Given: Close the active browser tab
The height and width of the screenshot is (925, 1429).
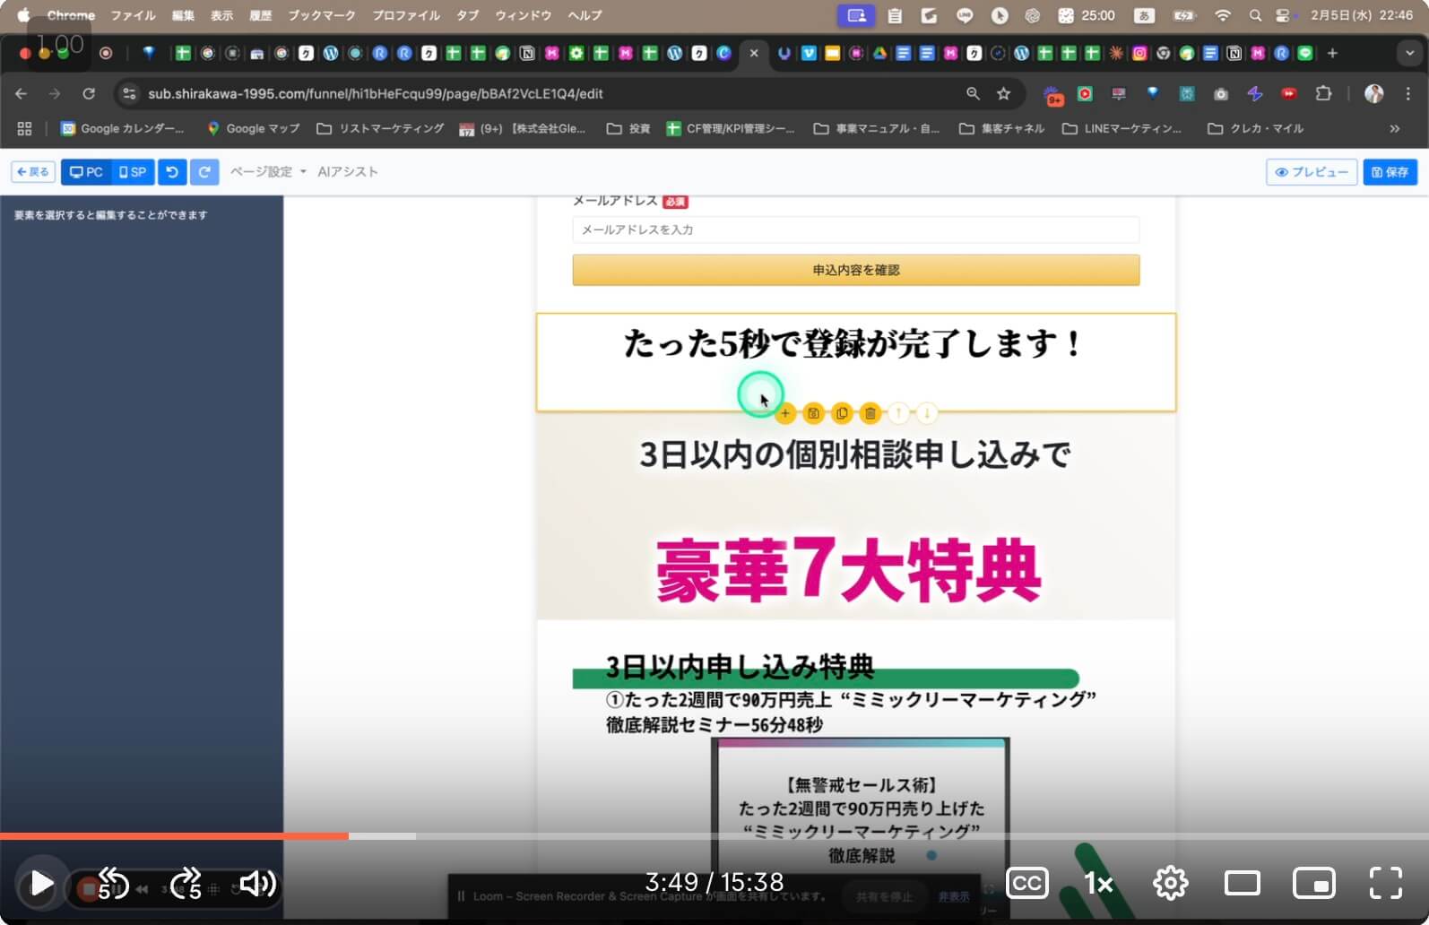Looking at the screenshot, I should point(754,54).
